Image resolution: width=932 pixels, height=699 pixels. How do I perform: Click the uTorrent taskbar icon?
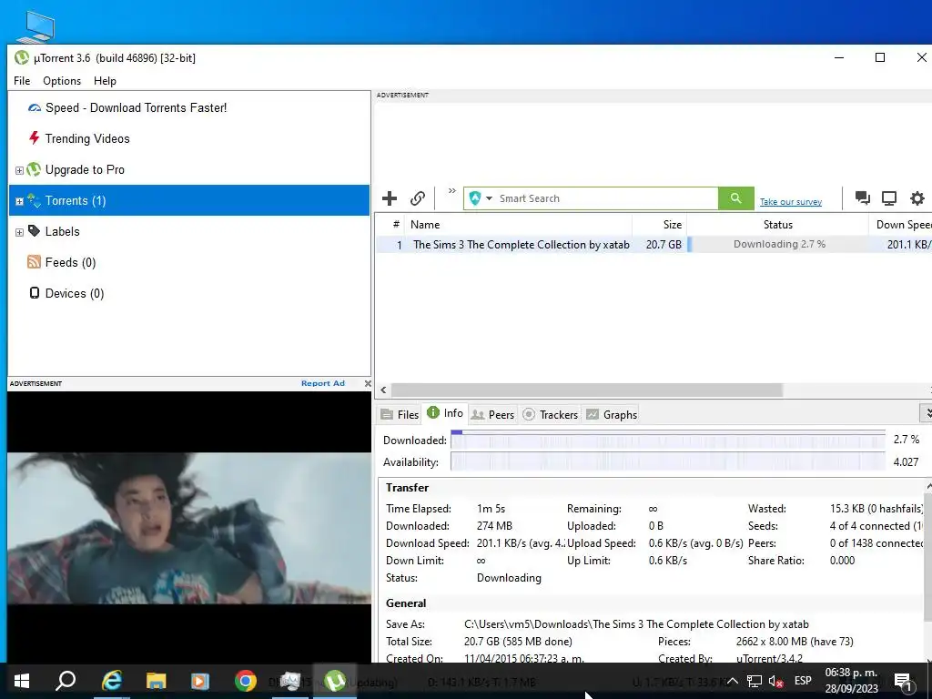point(335,681)
